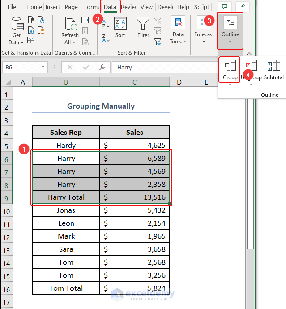286x309 pixels.
Task: Select column B header
Action: point(66,82)
